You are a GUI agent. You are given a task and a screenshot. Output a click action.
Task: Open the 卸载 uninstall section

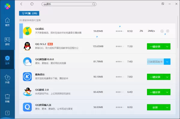tap(7, 98)
